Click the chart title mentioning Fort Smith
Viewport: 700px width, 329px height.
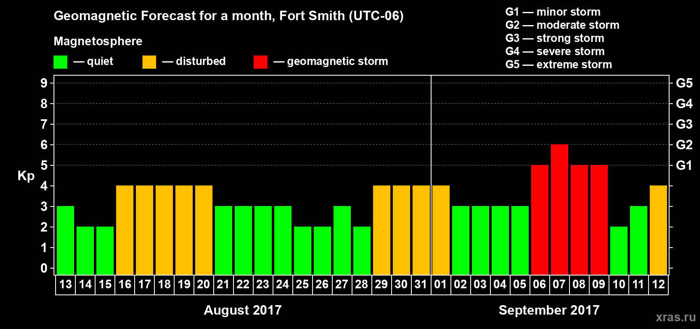[x=229, y=16]
